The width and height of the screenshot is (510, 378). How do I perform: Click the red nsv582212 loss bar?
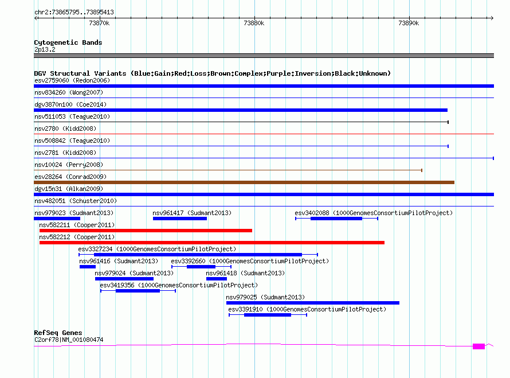coord(212,243)
